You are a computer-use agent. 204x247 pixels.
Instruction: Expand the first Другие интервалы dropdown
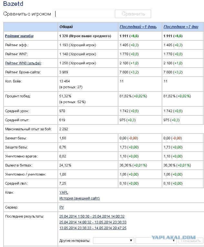click(x=113, y=241)
